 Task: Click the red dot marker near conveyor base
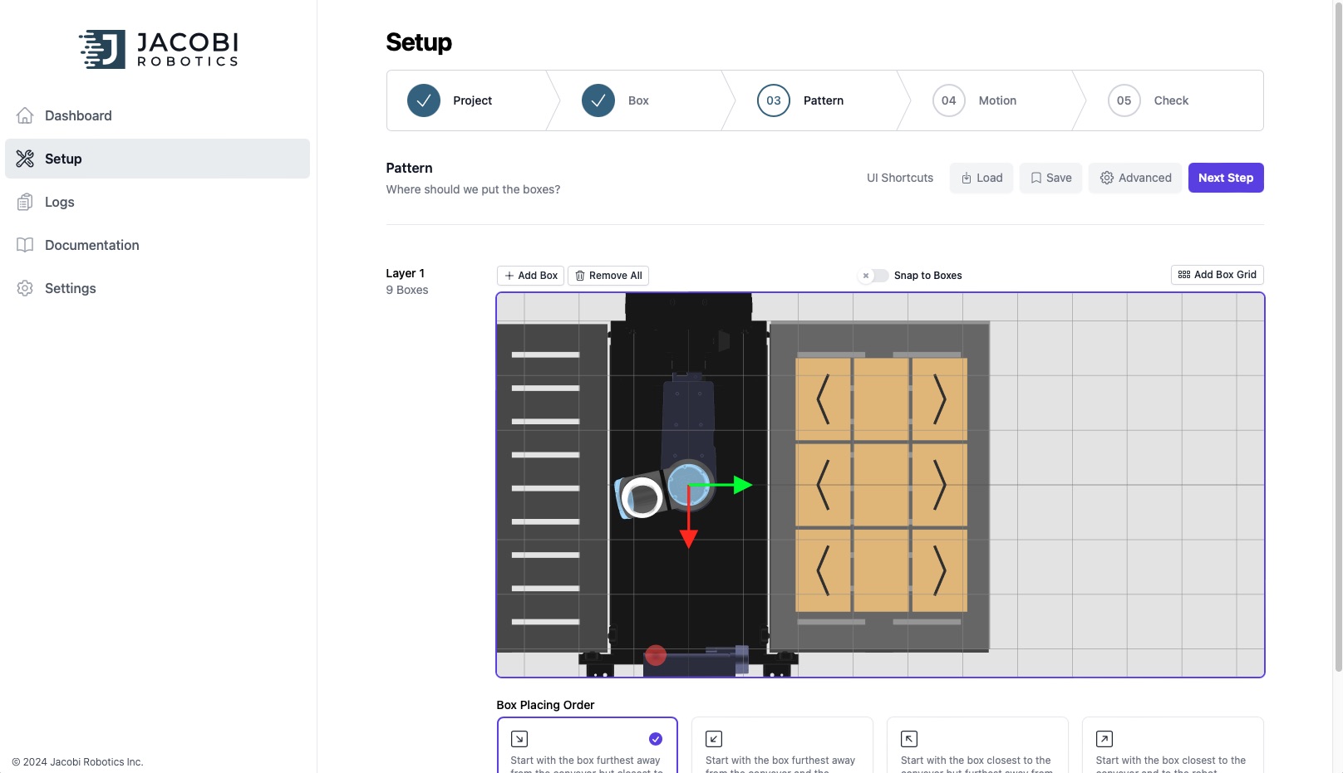(656, 655)
